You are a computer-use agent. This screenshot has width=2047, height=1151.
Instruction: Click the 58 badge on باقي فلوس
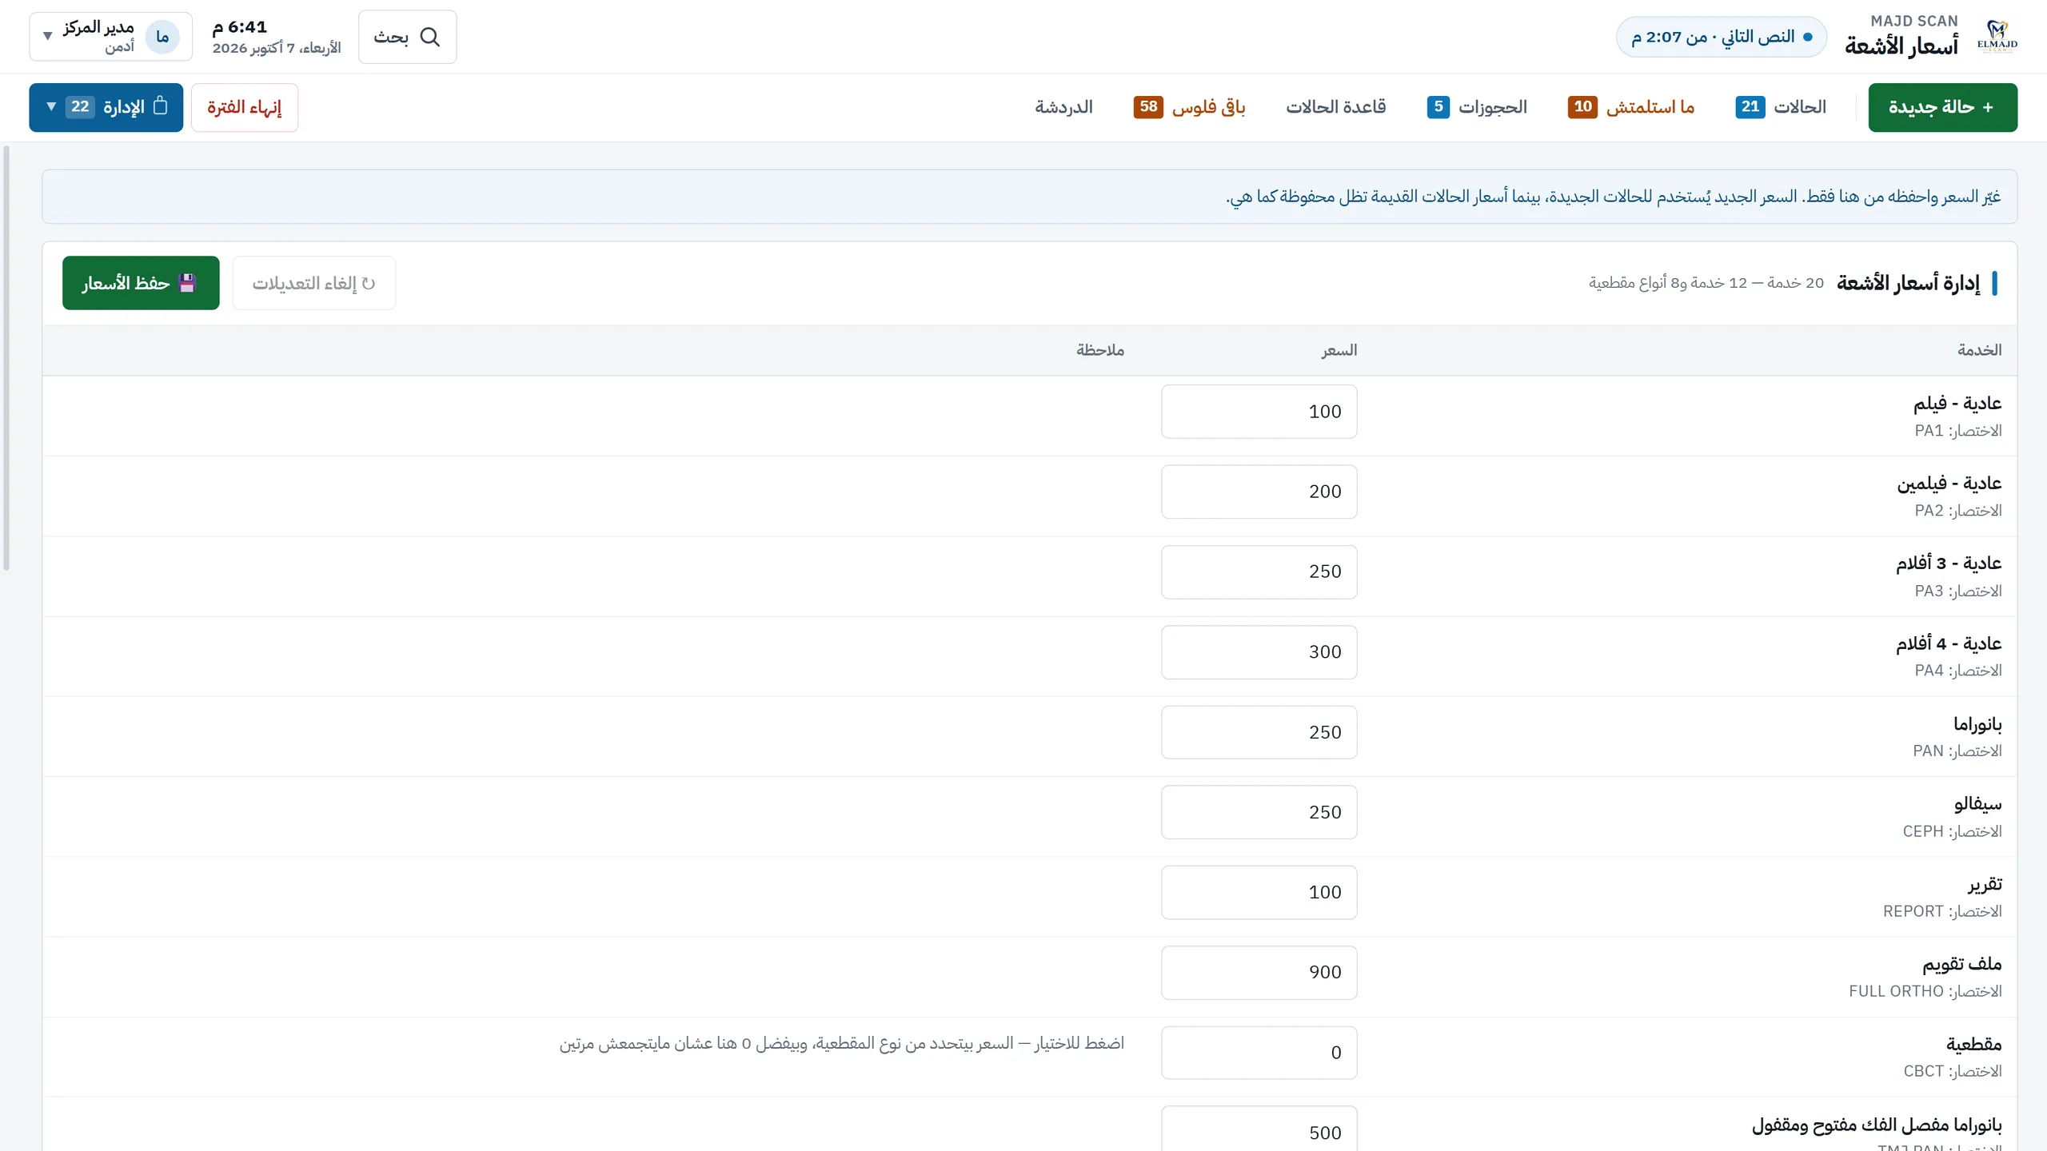tap(1148, 106)
